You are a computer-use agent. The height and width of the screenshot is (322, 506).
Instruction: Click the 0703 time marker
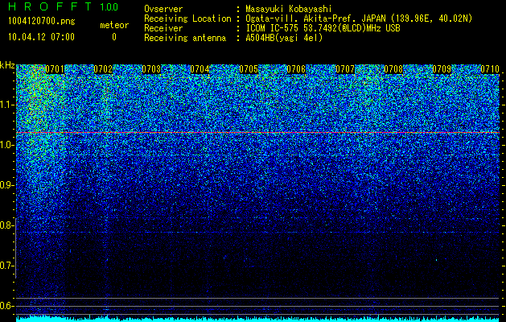click(151, 69)
